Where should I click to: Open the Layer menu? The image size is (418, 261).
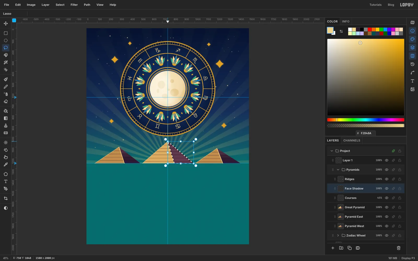click(45, 5)
